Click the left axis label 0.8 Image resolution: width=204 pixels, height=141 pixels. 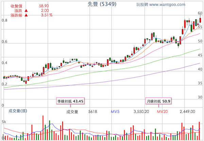[x=4, y=20]
